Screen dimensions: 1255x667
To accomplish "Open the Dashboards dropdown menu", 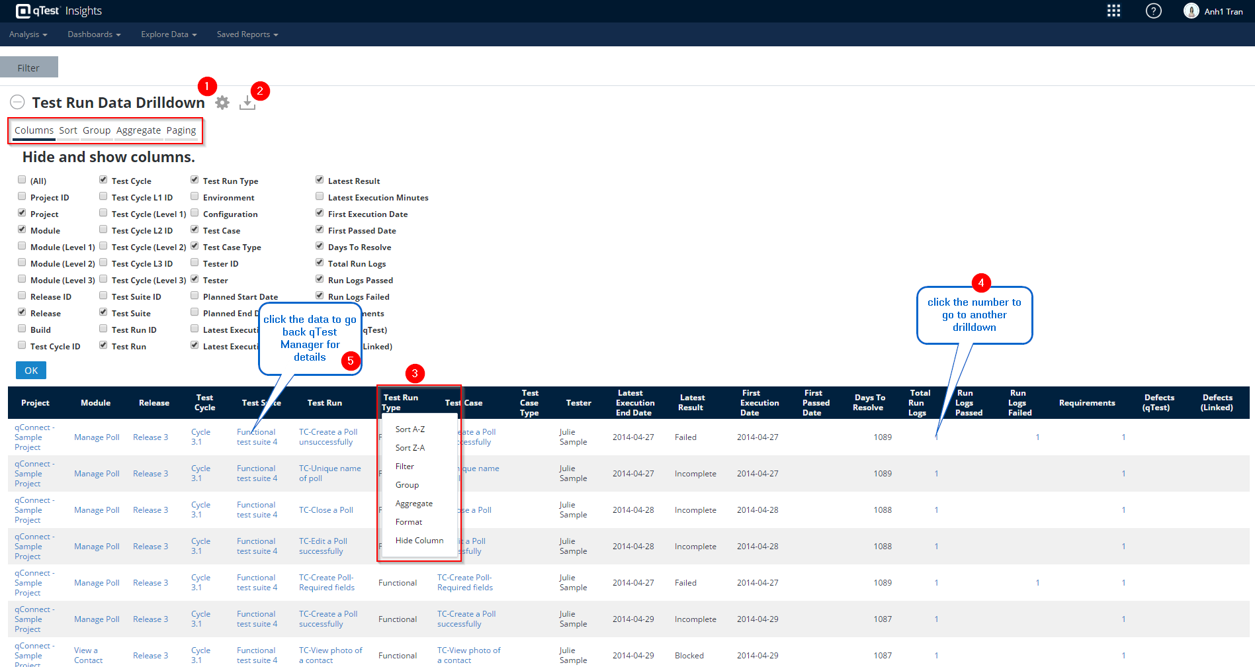I will pos(93,34).
